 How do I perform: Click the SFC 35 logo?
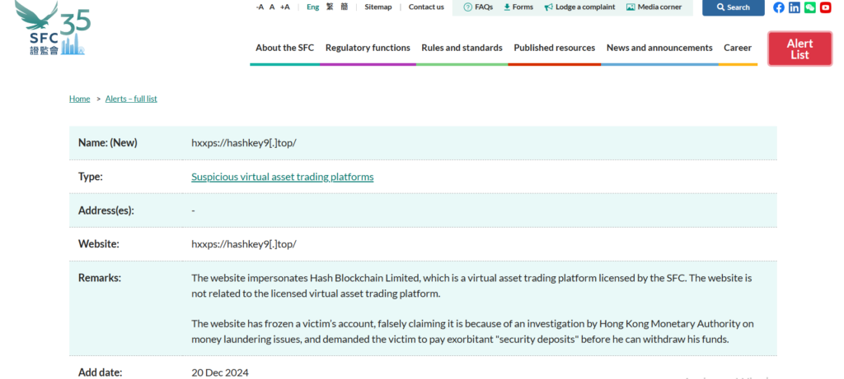[x=53, y=28]
